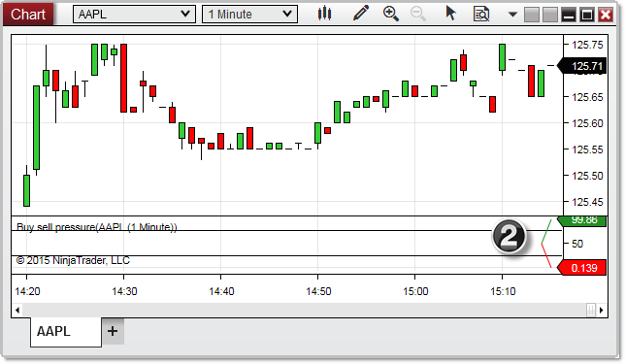The image size is (625, 364).
Task: Click the horizontal scrollbar thumb
Action: [x=591, y=310]
